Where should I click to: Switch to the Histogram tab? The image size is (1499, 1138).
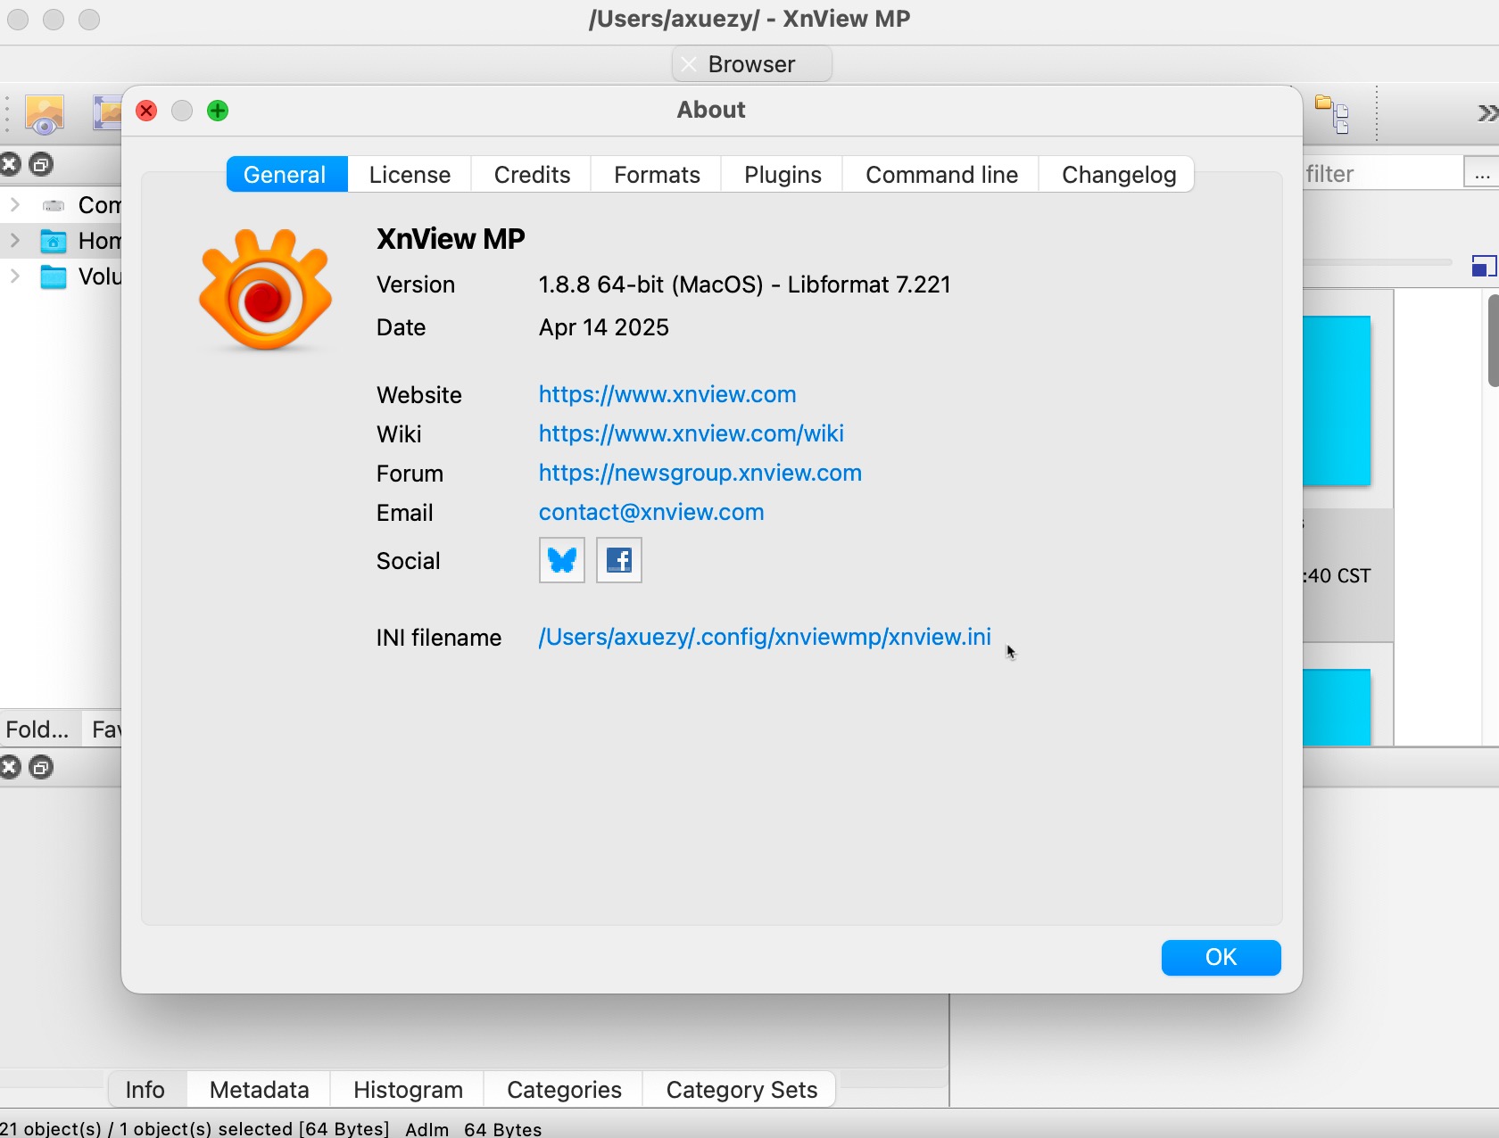pos(408,1090)
